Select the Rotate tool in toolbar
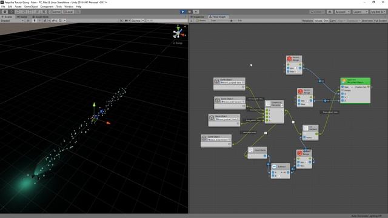The height and width of the screenshot is (218, 388). [18, 12]
